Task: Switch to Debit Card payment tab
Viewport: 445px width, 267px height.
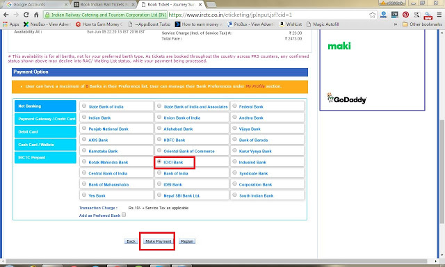Action: pyautogui.click(x=45, y=132)
